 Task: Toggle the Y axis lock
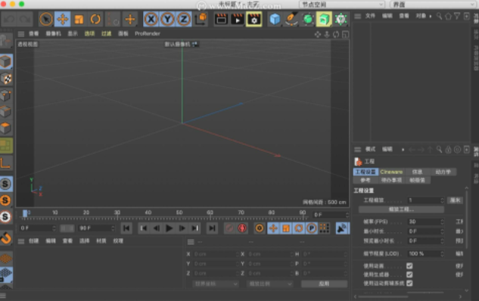(x=167, y=19)
